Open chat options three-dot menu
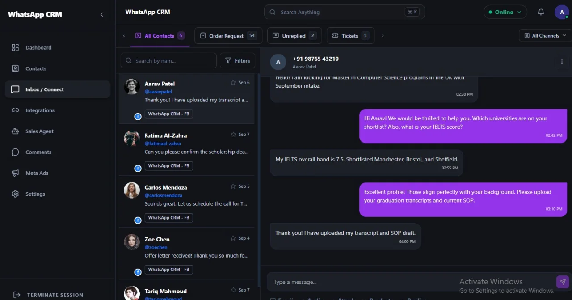The height and width of the screenshot is (300, 572). 562,62
